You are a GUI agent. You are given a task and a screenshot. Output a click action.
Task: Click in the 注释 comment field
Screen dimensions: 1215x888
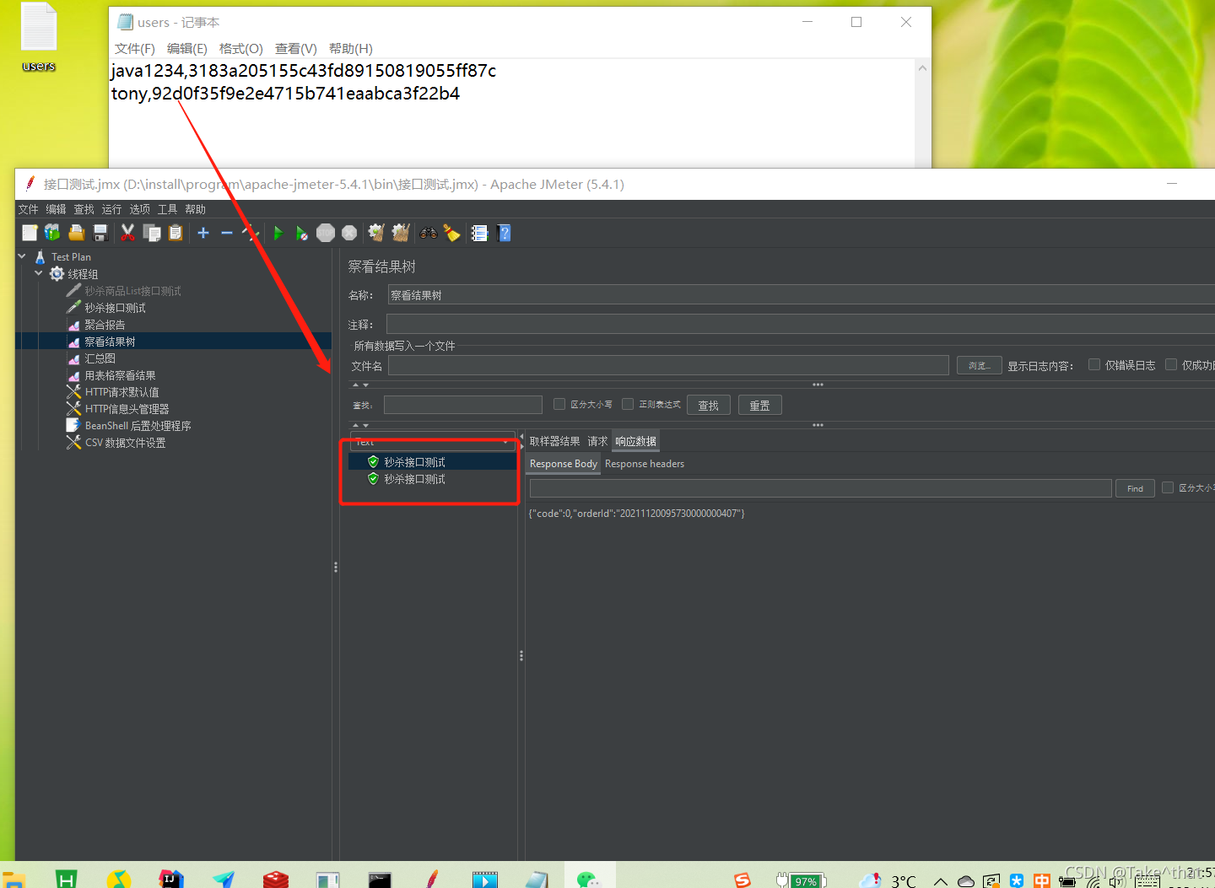[800, 324]
